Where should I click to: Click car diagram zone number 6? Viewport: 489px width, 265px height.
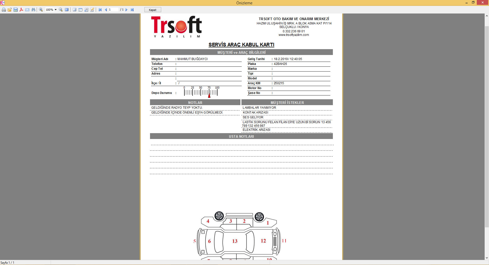tap(209, 241)
